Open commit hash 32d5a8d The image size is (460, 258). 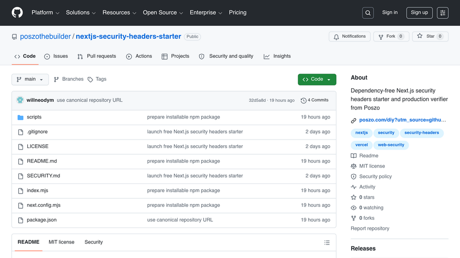(257, 100)
